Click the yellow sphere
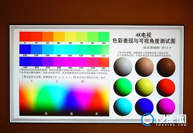 [x=144, y=88]
